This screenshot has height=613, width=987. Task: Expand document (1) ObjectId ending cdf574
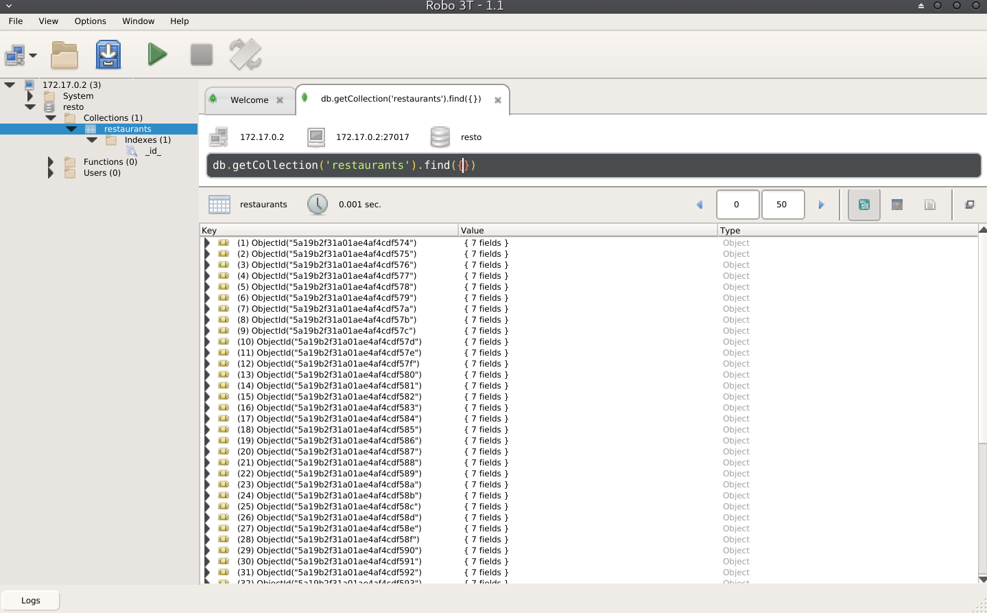tap(207, 243)
